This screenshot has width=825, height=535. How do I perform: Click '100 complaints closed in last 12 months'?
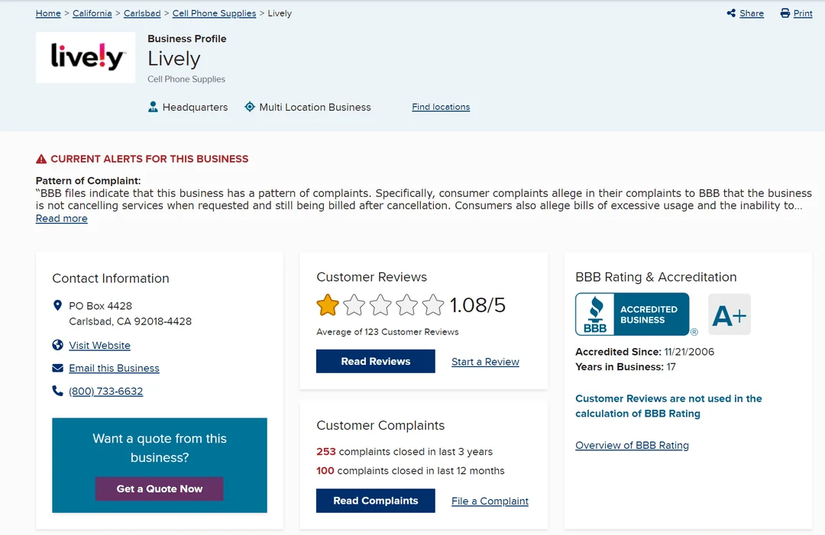pyautogui.click(x=410, y=470)
